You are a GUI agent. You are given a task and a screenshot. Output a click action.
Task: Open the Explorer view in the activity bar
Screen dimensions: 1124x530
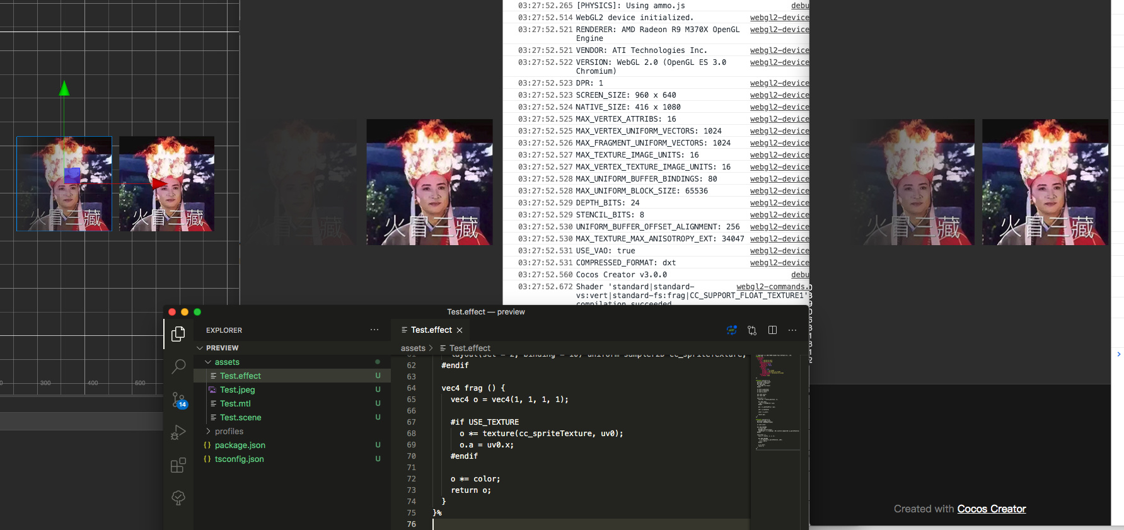(178, 333)
